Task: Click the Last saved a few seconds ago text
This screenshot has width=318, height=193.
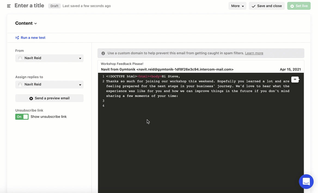Action: point(87,6)
